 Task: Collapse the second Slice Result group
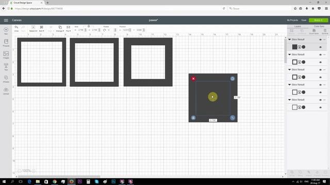click(x=290, y=54)
